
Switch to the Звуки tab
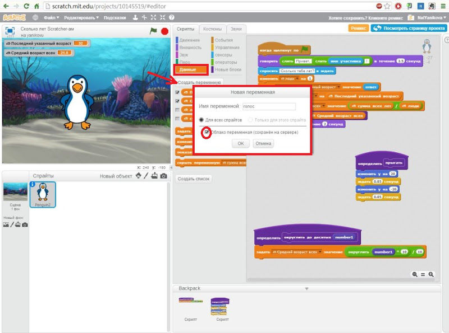[x=236, y=29]
